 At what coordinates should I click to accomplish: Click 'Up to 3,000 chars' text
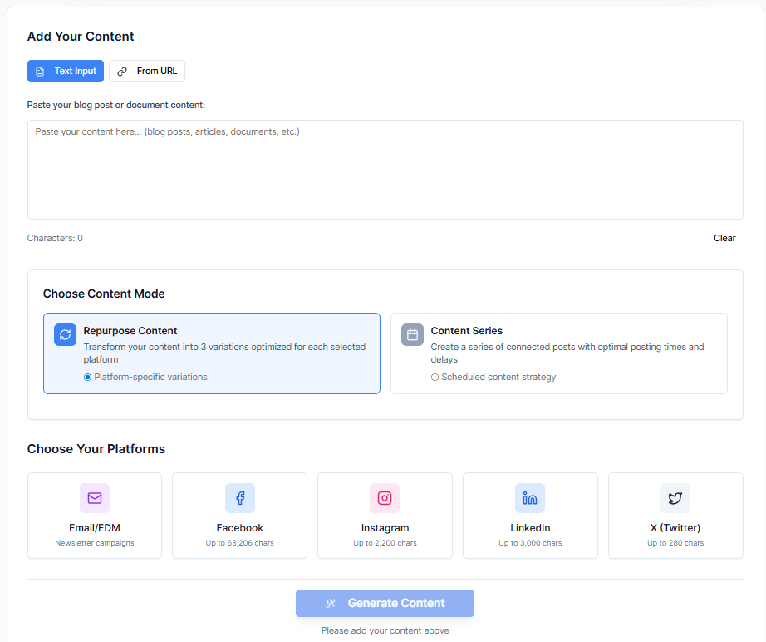pyautogui.click(x=530, y=543)
